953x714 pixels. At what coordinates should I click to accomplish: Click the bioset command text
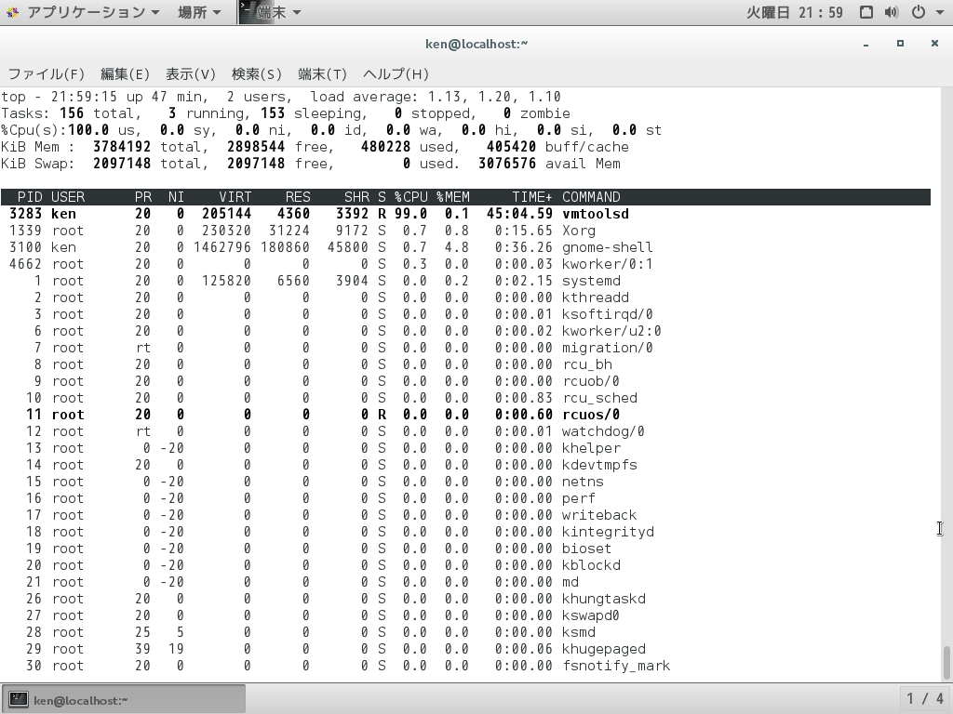587,549
